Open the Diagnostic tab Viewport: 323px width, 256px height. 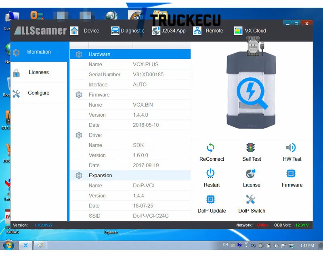tap(132, 31)
